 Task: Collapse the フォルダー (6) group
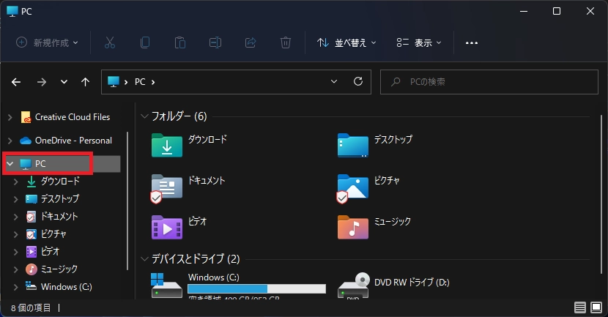pyautogui.click(x=144, y=116)
